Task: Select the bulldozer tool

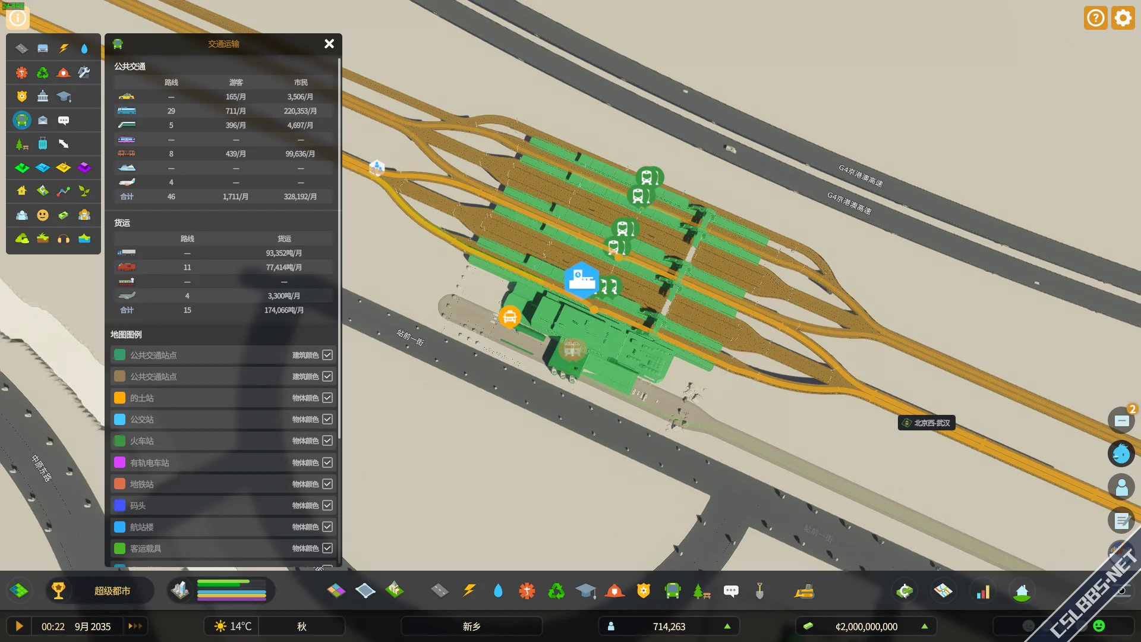Action: (804, 591)
